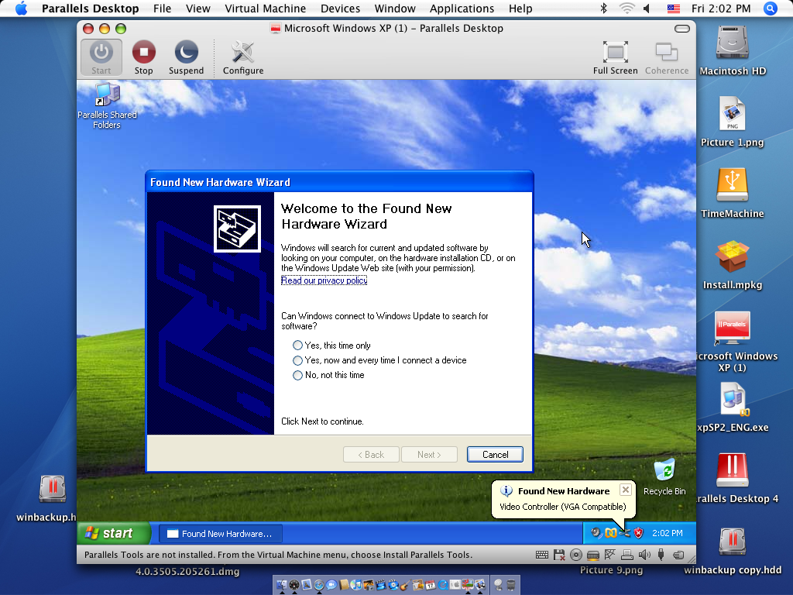Click the hard disk status icon
This screenshot has height=595, width=793.
pos(592,555)
